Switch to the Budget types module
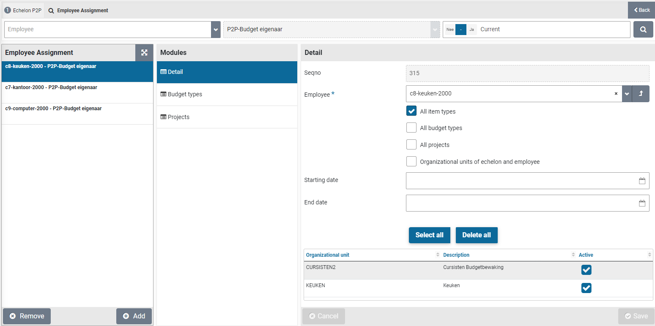655x326 pixels. pos(185,94)
